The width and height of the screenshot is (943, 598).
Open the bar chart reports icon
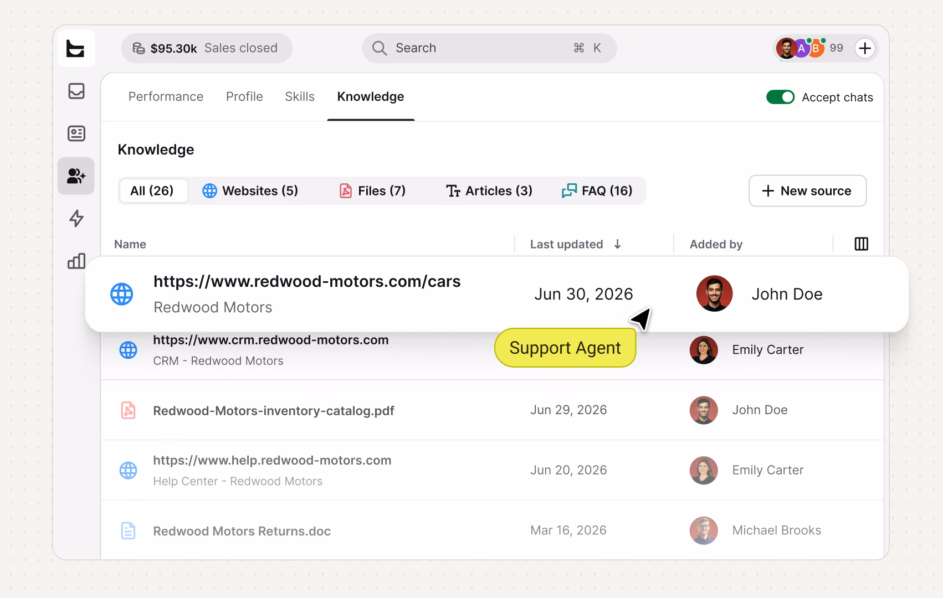[x=76, y=261]
